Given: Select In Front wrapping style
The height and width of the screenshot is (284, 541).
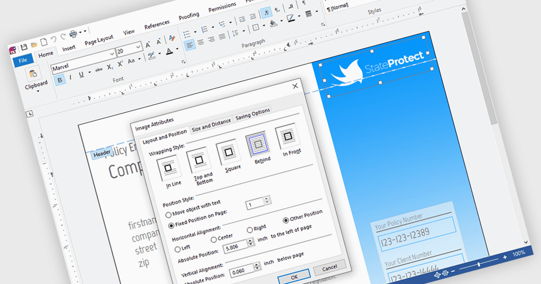Looking at the screenshot, I should [288, 137].
